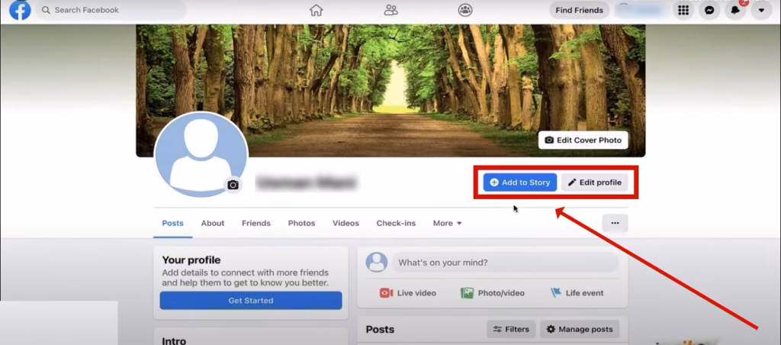The width and height of the screenshot is (781, 345).
Task: Click the camera icon on profile picture
Action: pos(233,185)
